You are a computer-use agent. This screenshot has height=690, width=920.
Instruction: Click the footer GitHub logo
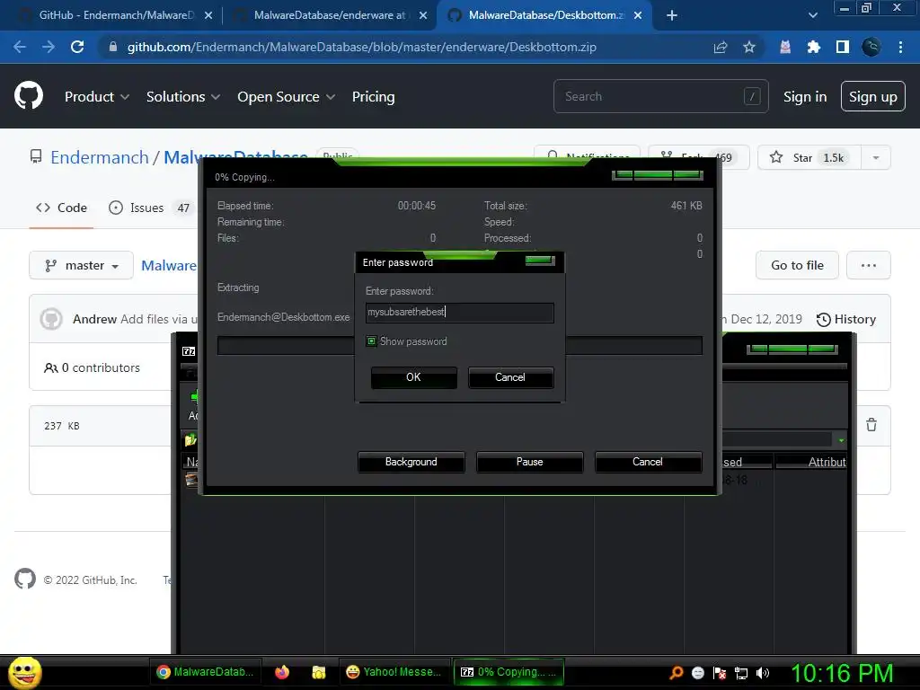(x=24, y=579)
